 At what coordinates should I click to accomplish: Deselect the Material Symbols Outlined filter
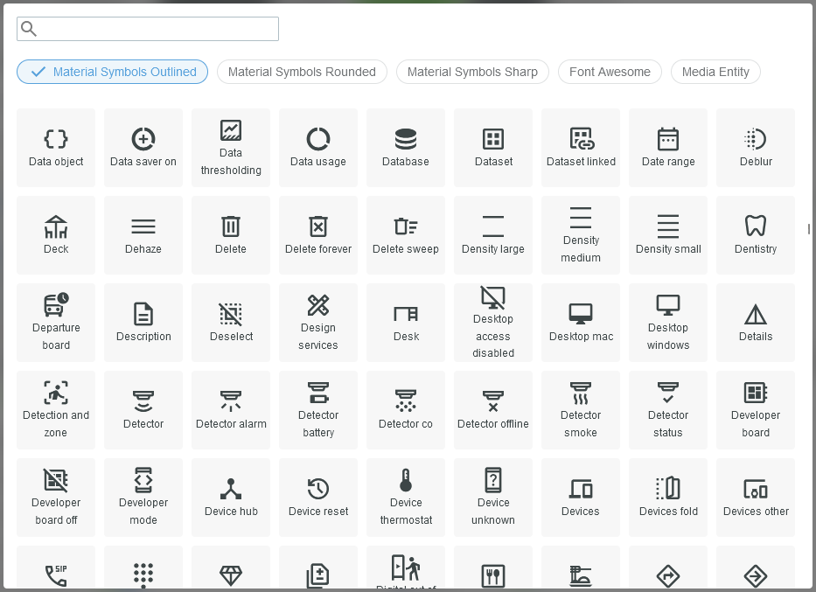112,72
